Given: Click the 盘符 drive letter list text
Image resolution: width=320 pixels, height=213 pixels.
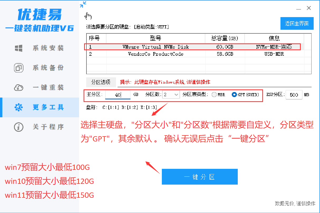Looking at the screenshot, I should [x=122, y=107].
